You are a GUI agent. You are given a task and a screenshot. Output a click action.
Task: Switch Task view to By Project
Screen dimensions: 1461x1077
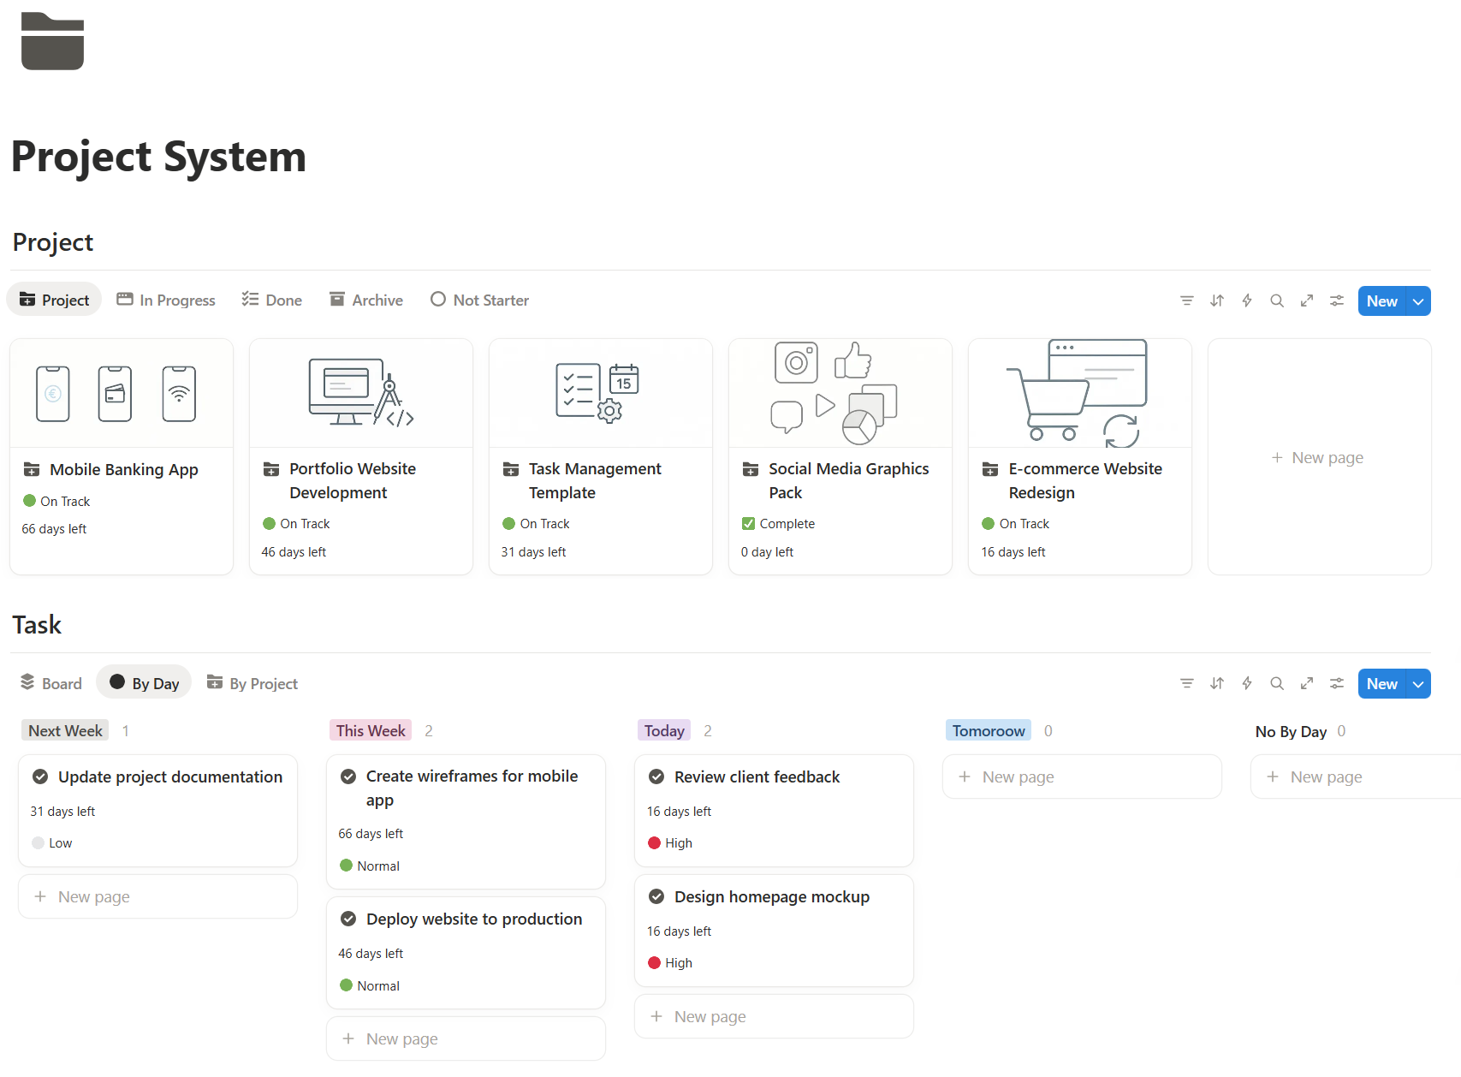(x=252, y=683)
